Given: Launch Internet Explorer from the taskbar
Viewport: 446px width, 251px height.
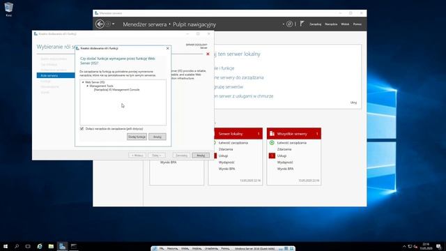Looking at the screenshot, I should (40, 246).
